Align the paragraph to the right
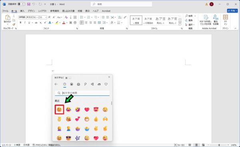Screen dimensions: 240x147 coord(91,23)
